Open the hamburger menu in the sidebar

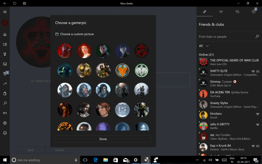tap(5, 12)
